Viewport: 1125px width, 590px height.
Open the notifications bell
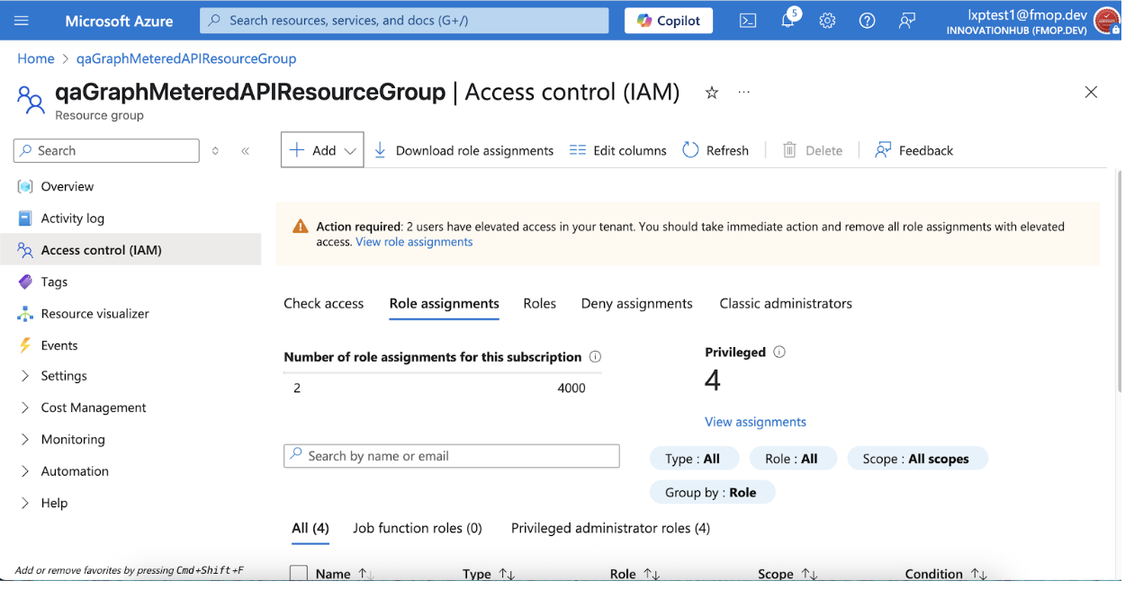click(x=788, y=20)
